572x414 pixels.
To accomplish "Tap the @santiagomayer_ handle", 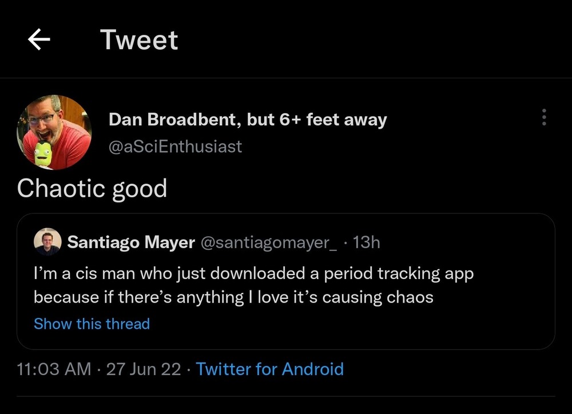I will point(269,242).
